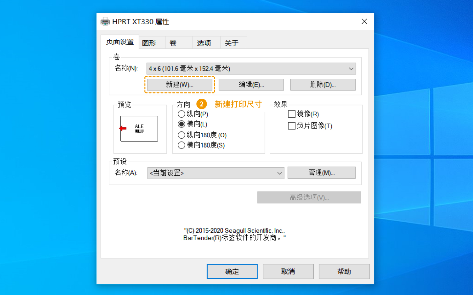473x295 pixels.
Task: Click the 编辑(E)... button
Action: 251,85
